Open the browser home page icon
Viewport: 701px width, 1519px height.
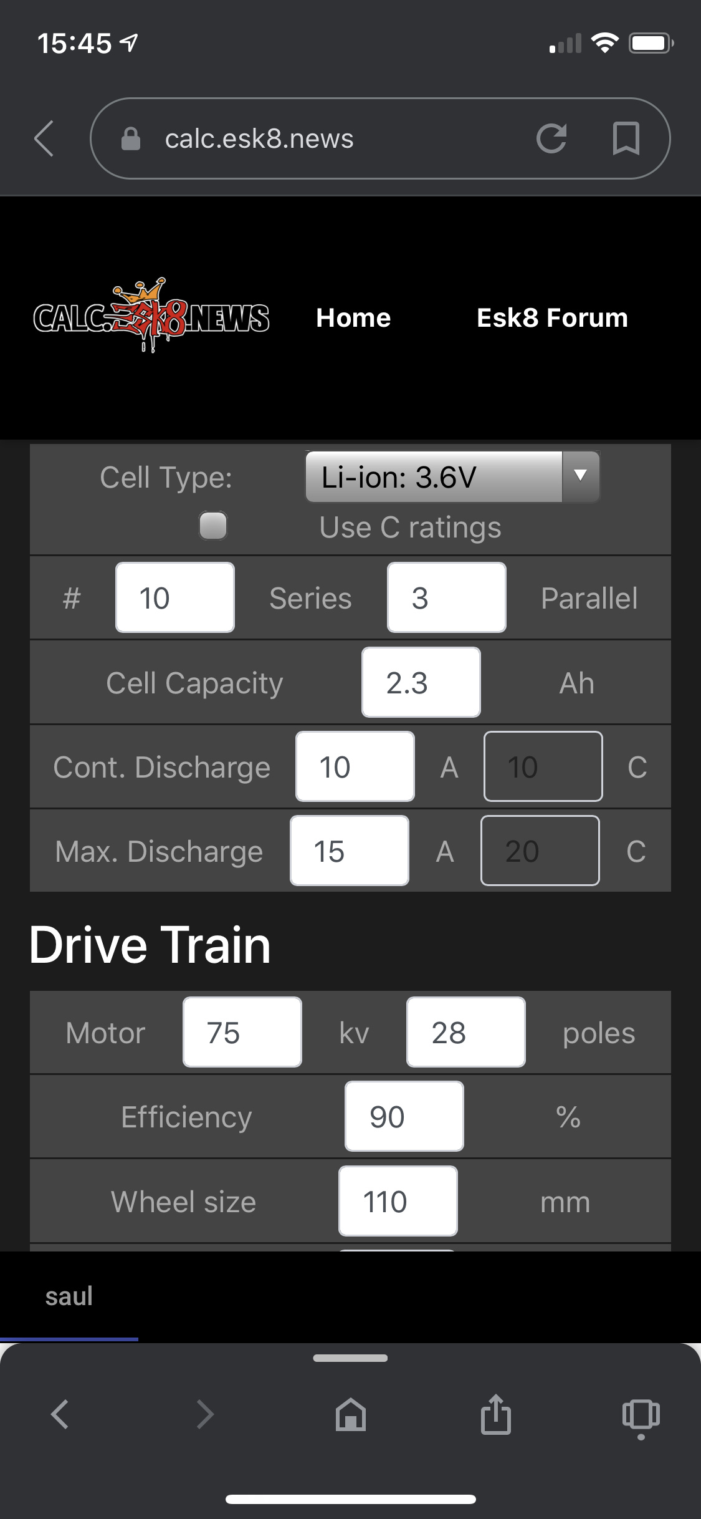[350, 1414]
